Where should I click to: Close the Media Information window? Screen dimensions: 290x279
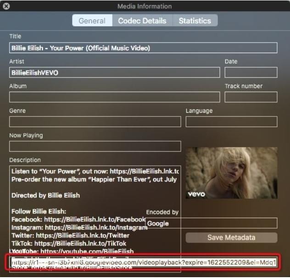(x=6, y=7)
